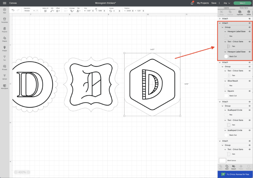Hide the Slice Result layer

point(249,81)
